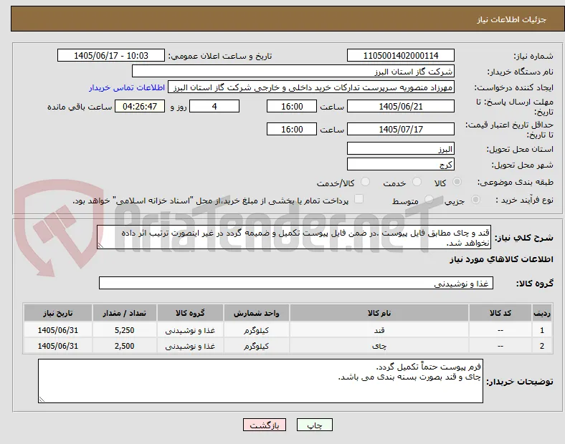Click the response deadline date 1405/06/21

coord(401,107)
